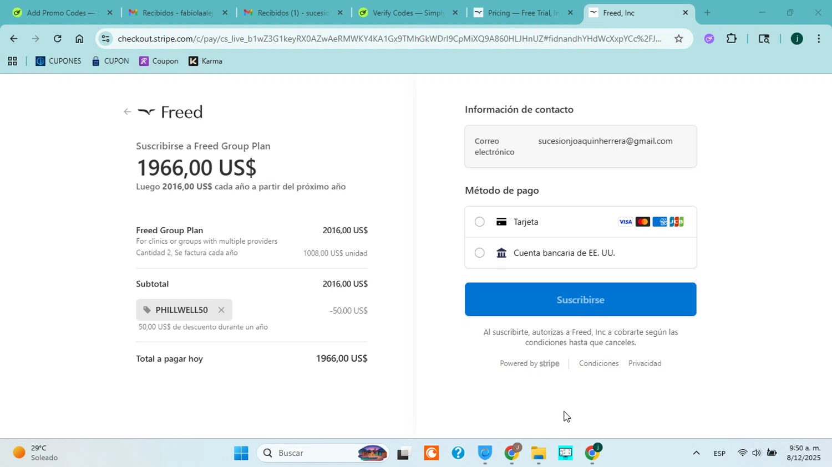Switch to the Add Promo Codes tab
This screenshot has height=467, width=832.
click(62, 13)
